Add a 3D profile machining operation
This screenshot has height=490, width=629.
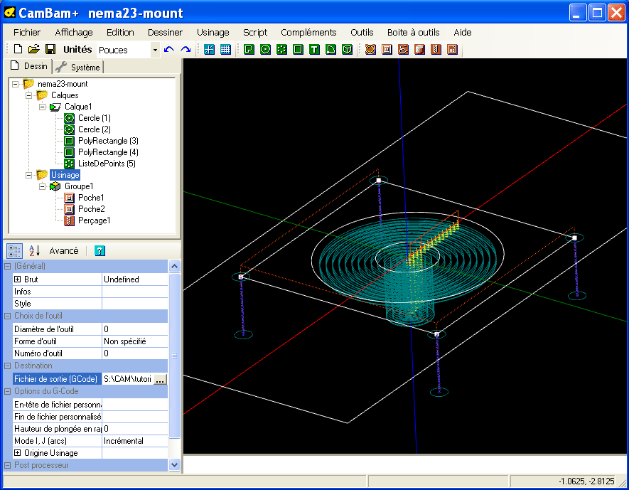[x=419, y=49]
